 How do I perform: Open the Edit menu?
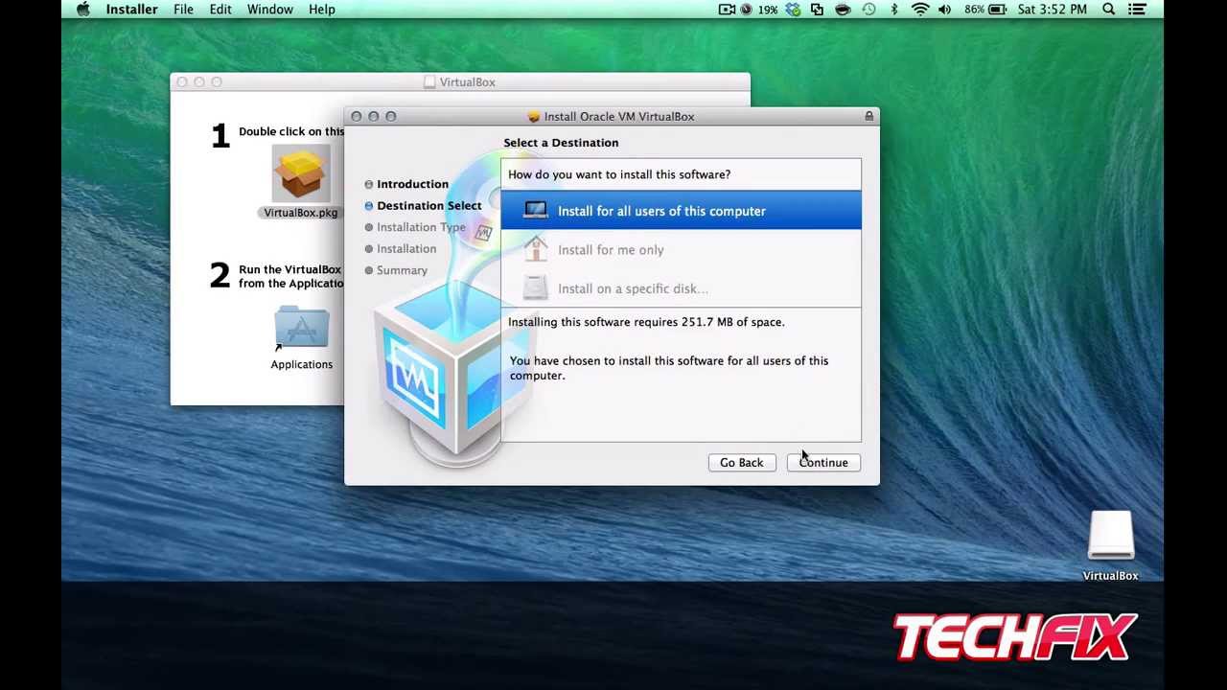coord(220,10)
